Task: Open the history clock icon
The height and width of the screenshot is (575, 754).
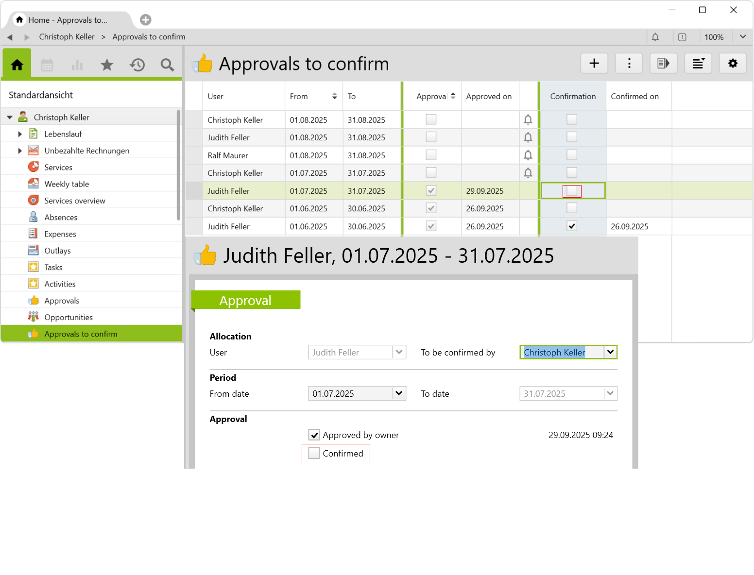Action: (x=137, y=65)
